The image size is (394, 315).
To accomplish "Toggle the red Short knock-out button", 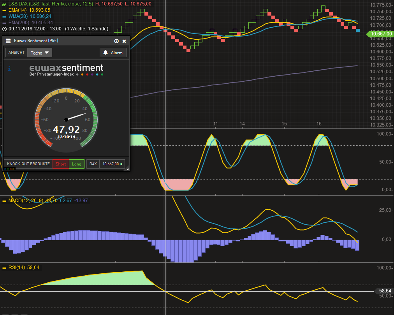I will click(60, 164).
